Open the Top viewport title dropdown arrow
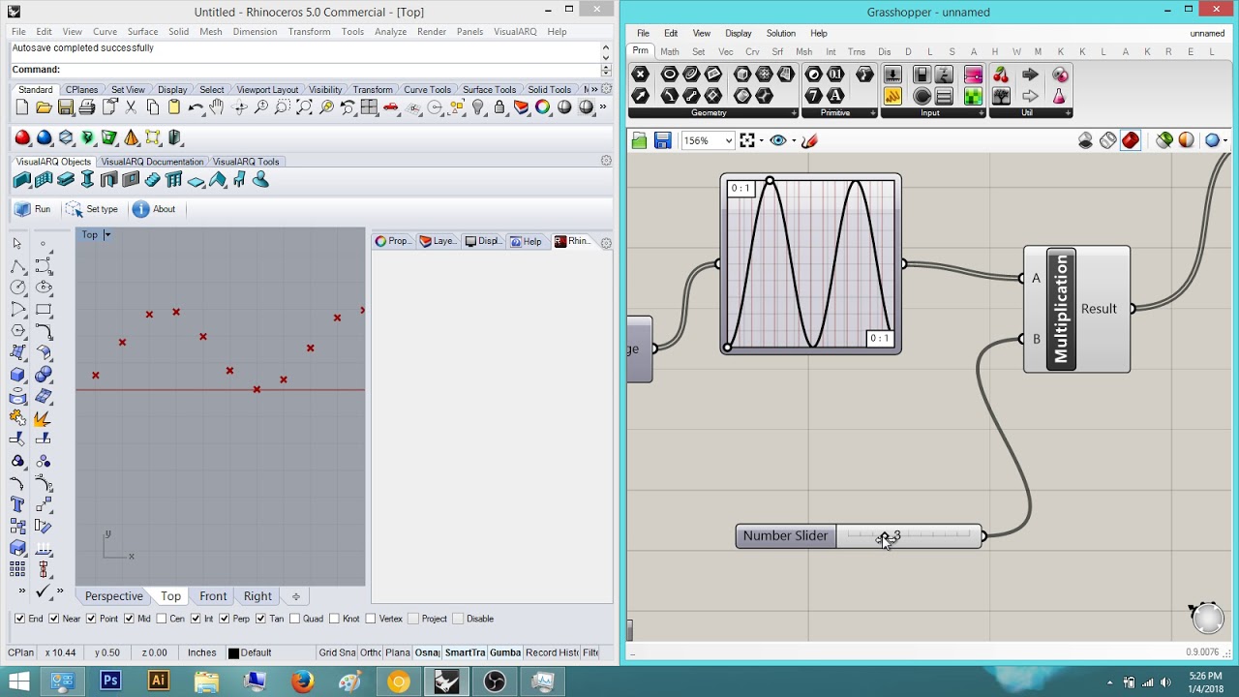The height and width of the screenshot is (697, 1239). pyautogui.click(x=107, y=235)
